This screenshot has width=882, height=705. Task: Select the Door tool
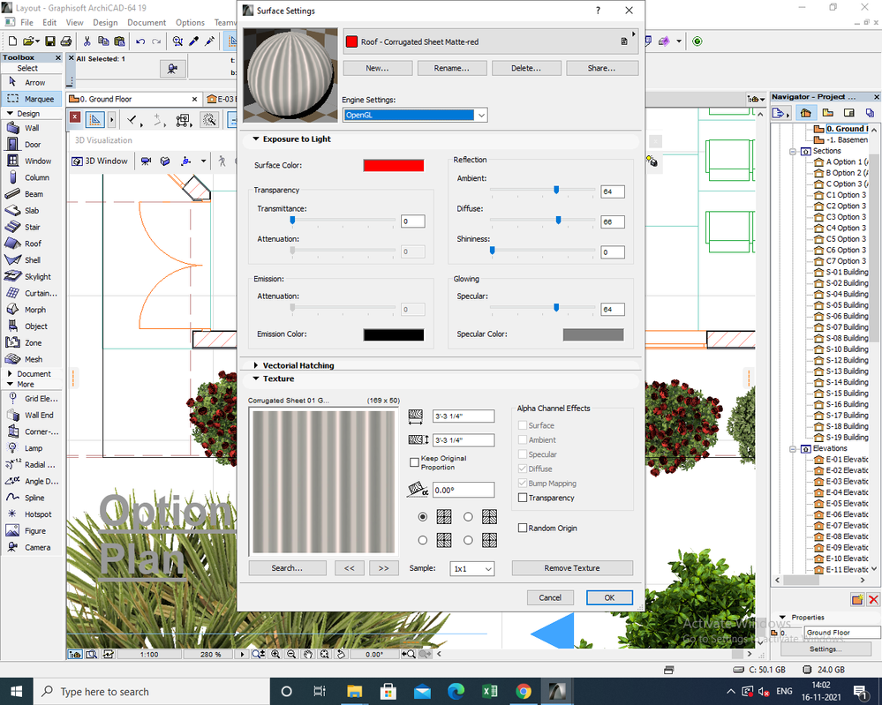[x=32, y=145]
